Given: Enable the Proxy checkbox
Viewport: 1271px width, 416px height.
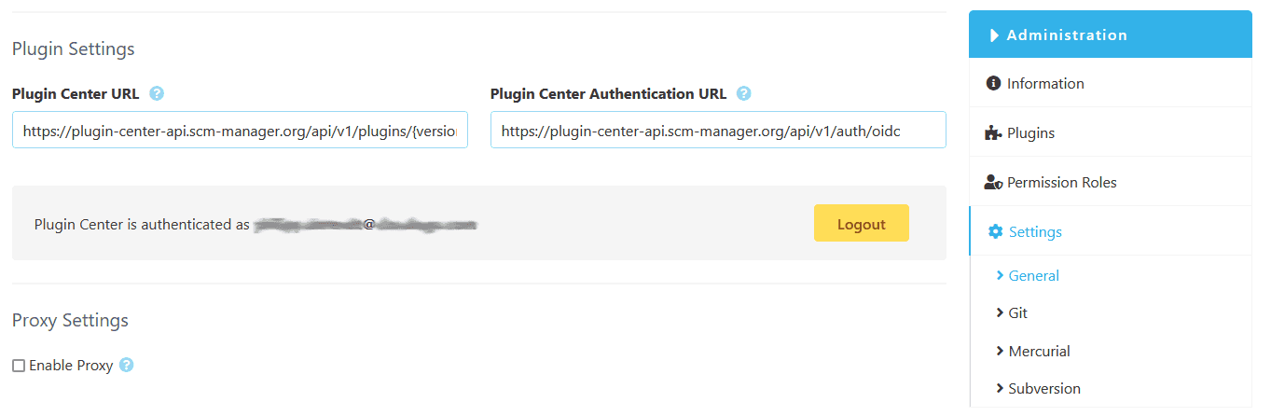Looking at the screenshot, I should tap(19, 366).
